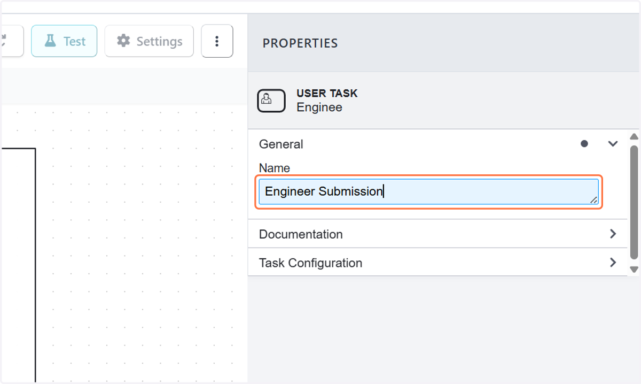Click the User Task person icon

pos(271,100)
